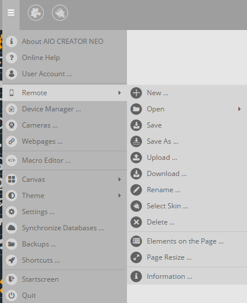This screenshot has width=247, height=303.
Task: Choose New ... in Remote submenu
Action: [187, 93]
